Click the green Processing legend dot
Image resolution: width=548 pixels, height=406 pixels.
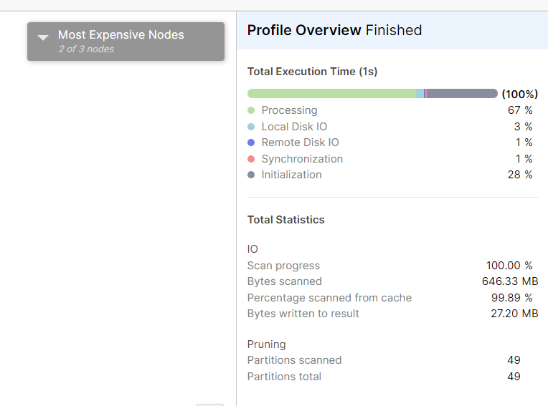pyautogui.click(x=251, y=110)
